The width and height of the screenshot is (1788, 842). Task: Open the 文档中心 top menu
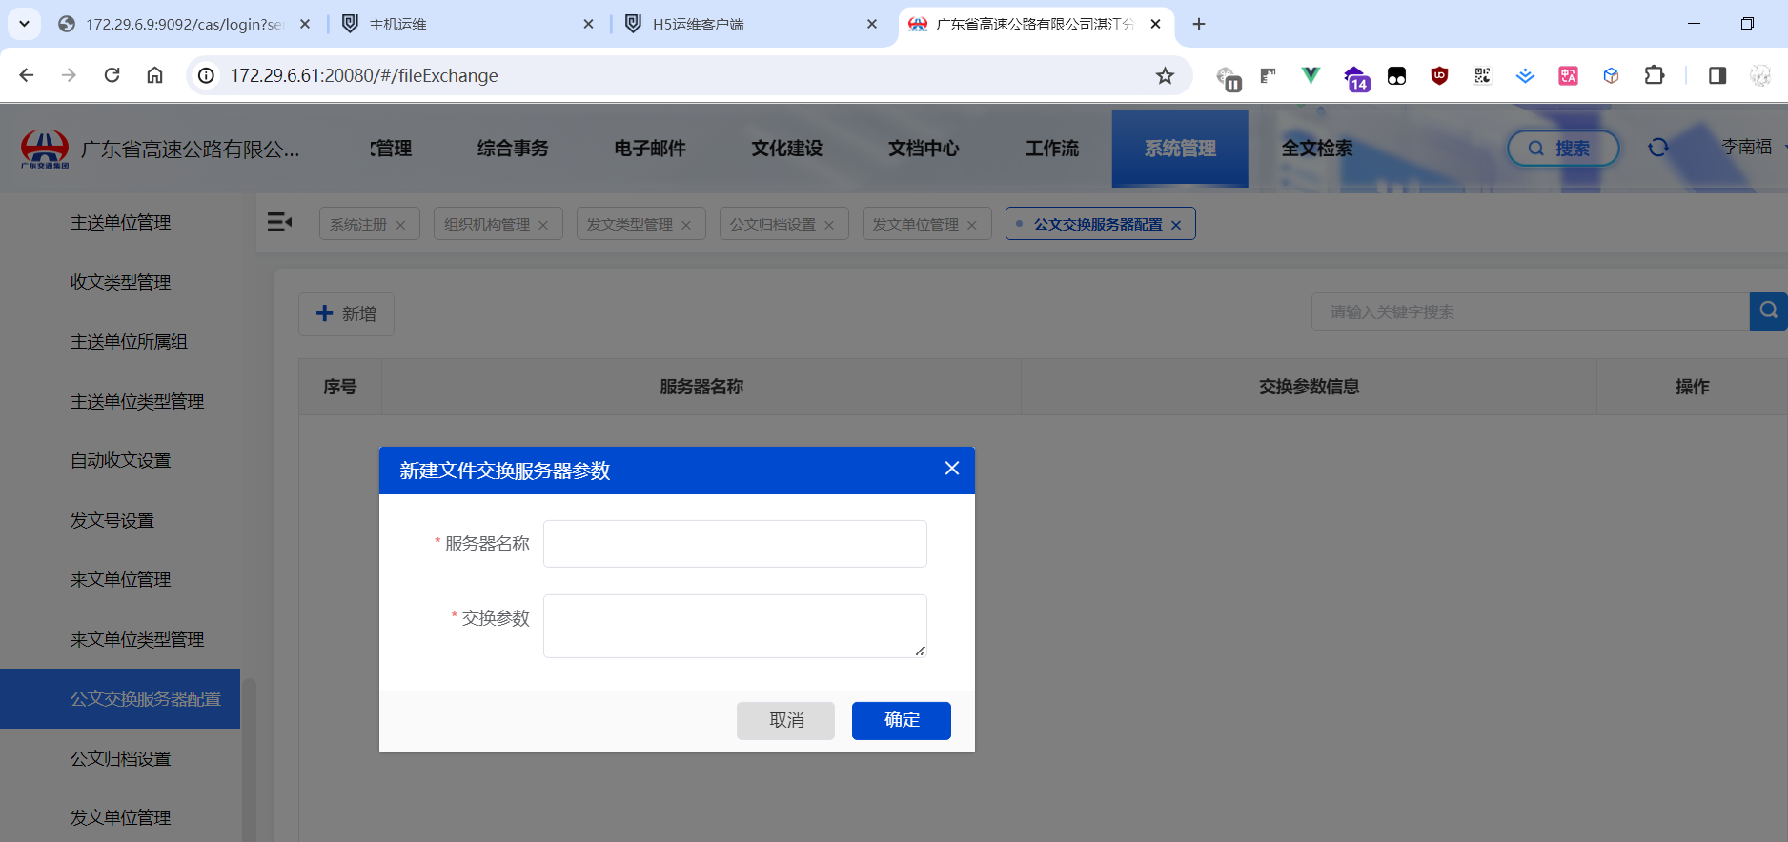pos(924,149)
